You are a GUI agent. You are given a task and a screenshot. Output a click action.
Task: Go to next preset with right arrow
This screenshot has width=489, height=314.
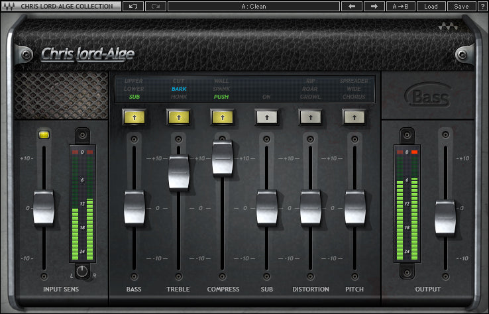pyautogui.click(x=374, y=6)
